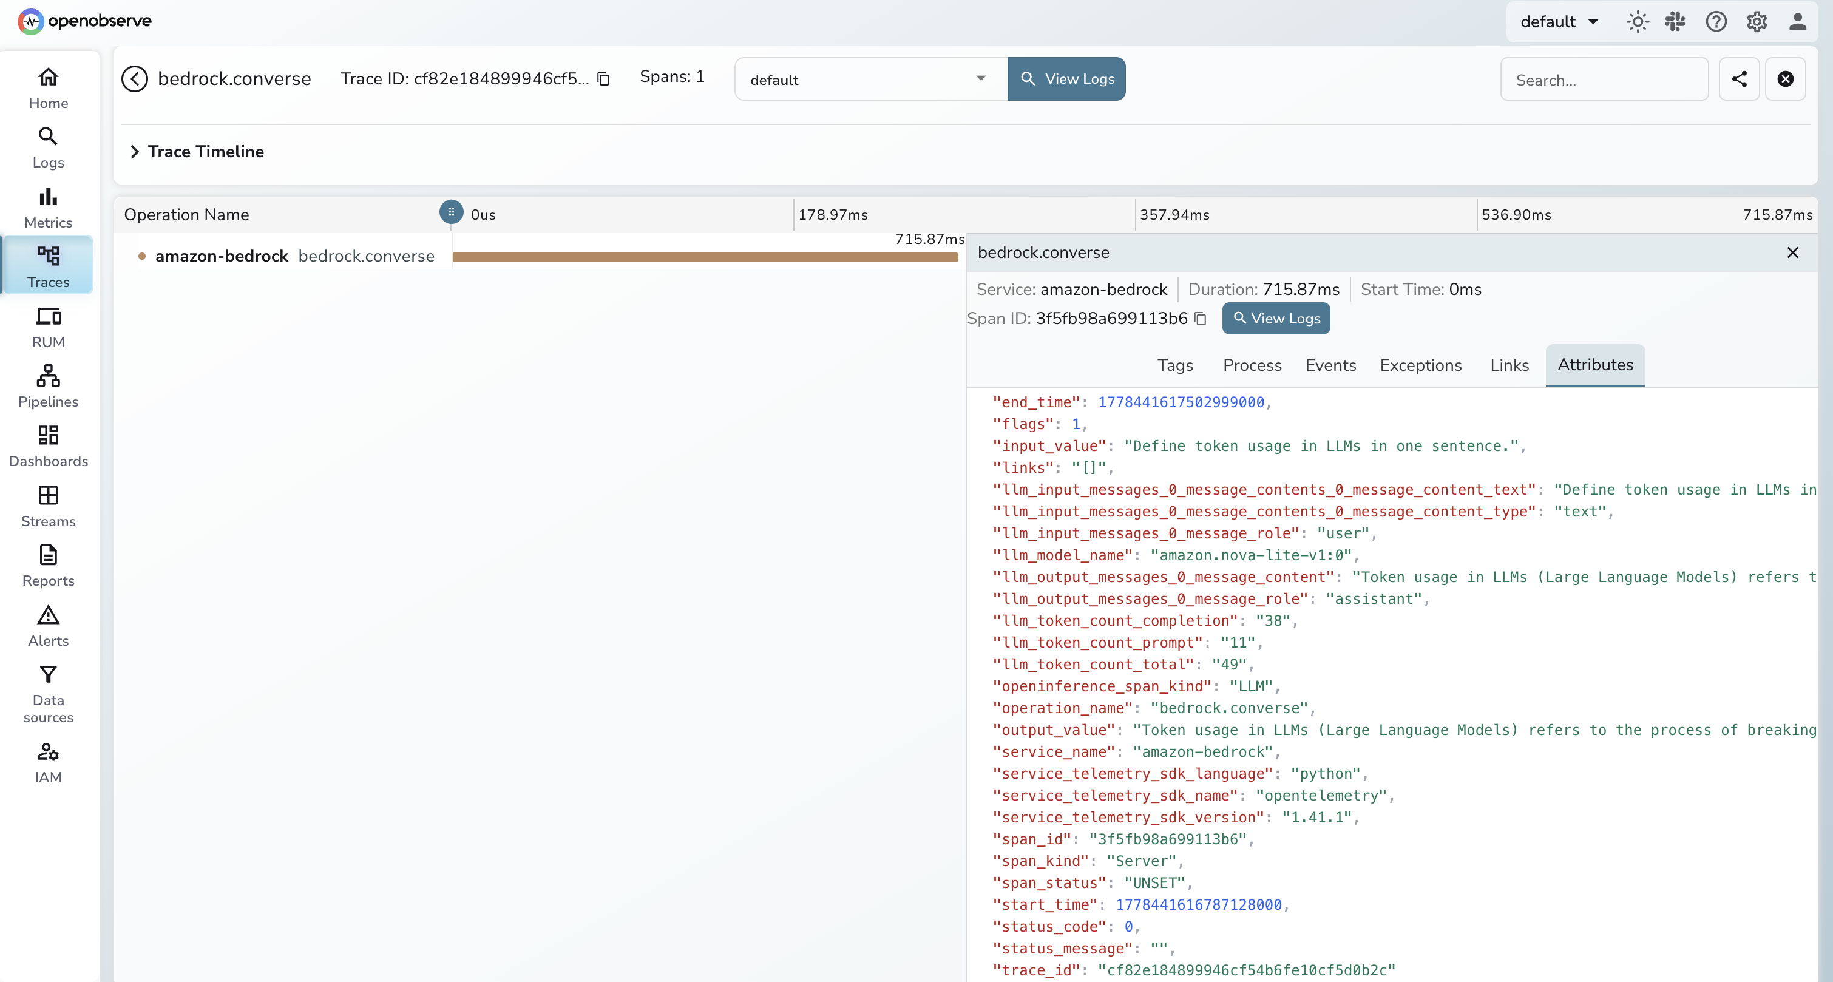Viewport: 1833px width, 982px height.
Task: Click the "openinference_span_kind" "LLM" line
Action: point(1136,686)
